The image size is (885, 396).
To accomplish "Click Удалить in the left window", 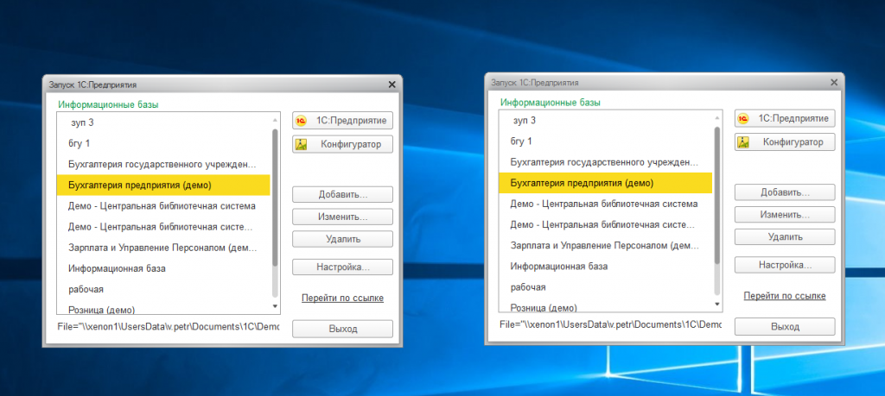I will tap(342, 239).
